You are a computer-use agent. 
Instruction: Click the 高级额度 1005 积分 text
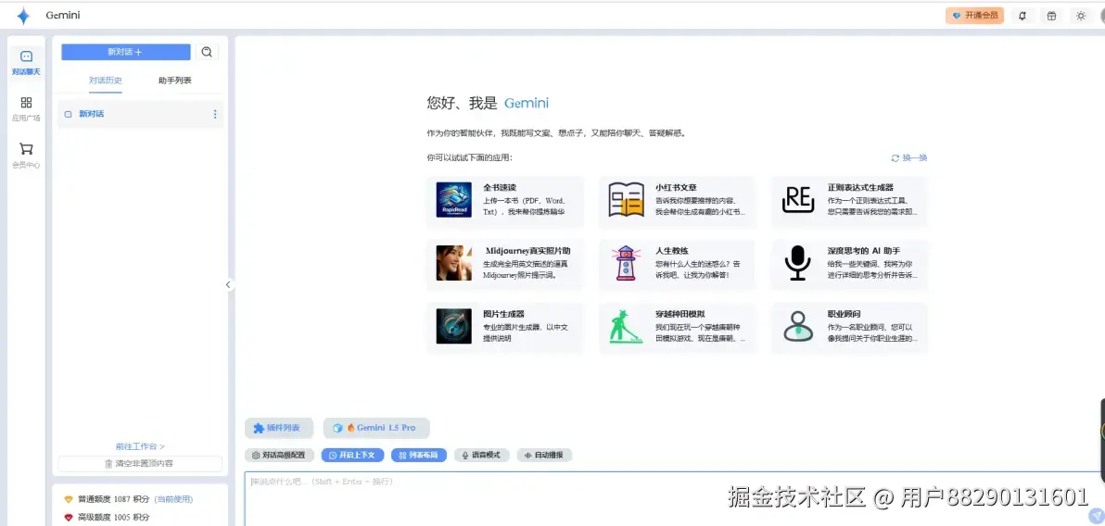113,518
